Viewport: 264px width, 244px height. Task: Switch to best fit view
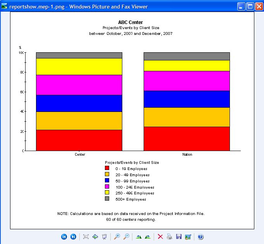pos(86,237)
